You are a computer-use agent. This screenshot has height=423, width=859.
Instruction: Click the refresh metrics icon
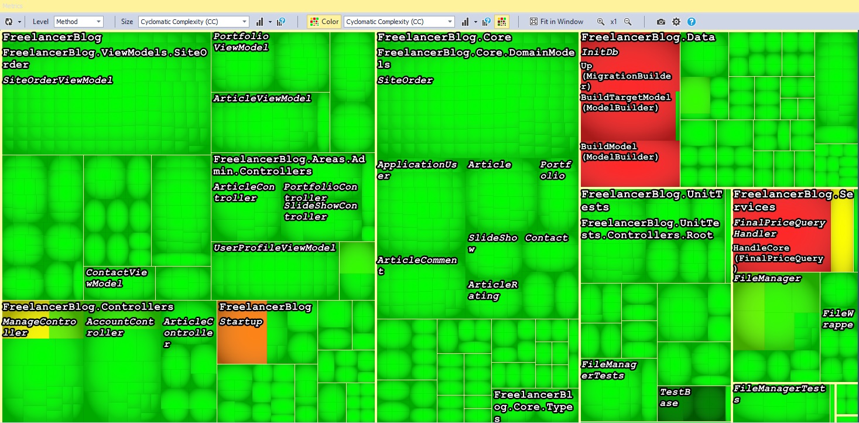9,22
